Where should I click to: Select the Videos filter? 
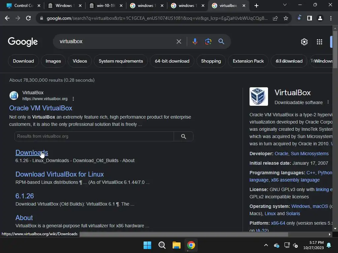point(80,61)
